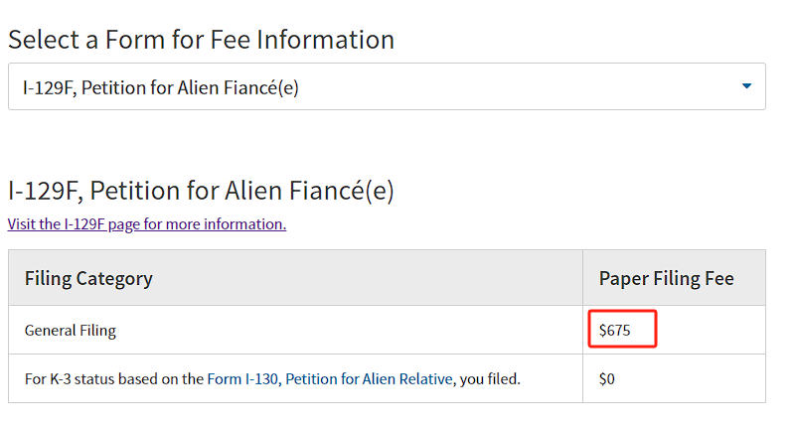Click the $0 fee amount
This screenshot has width=794, height=427.
tap(606, 379)
